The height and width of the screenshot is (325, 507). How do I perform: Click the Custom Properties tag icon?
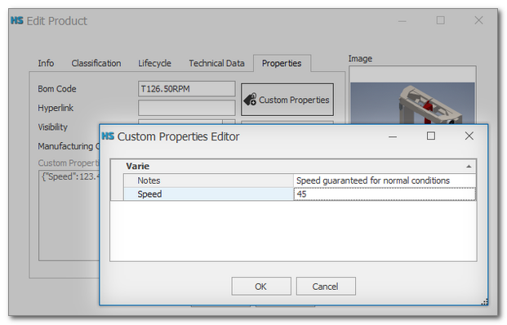tap(250, 100)
